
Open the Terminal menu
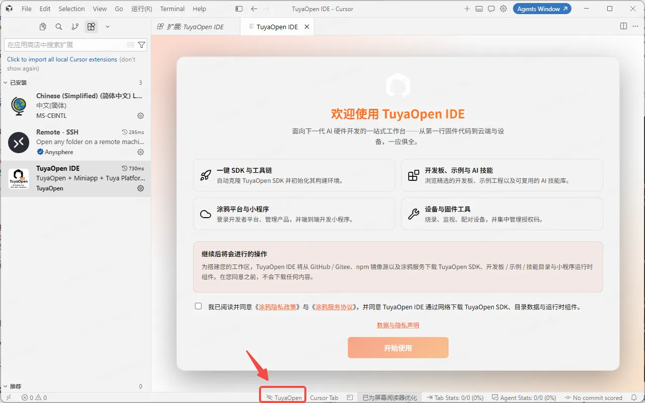(172, 9)
